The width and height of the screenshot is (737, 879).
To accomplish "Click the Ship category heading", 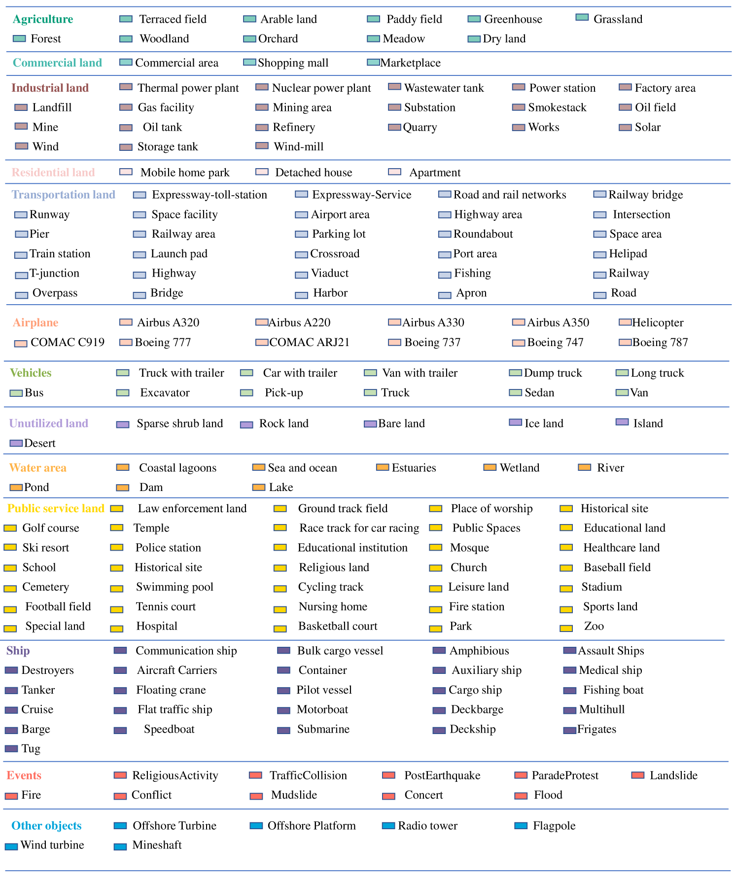I will point(18,651).
